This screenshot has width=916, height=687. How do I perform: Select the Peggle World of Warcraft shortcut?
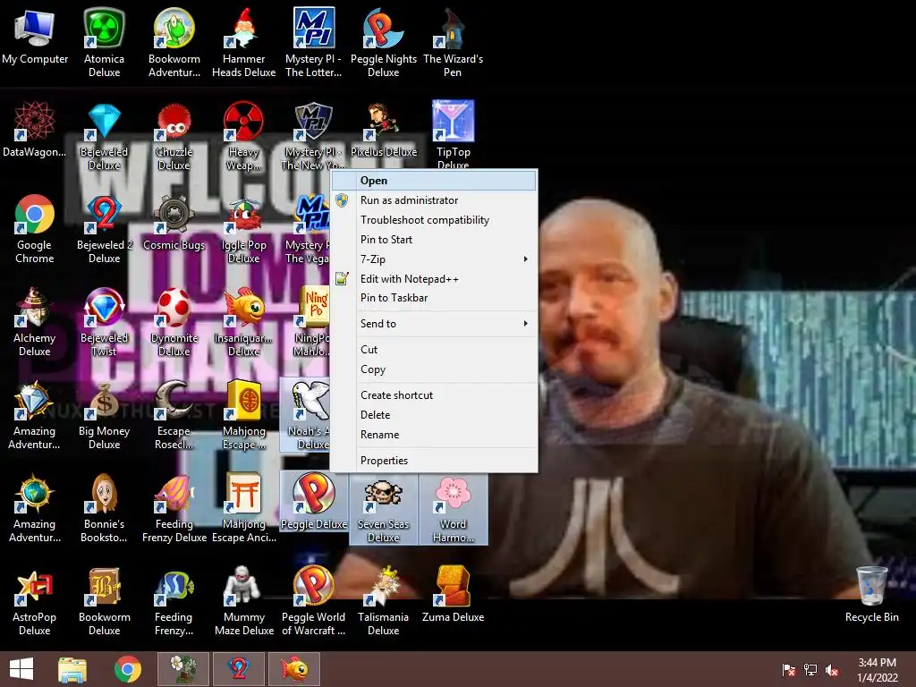click(x=314, y=600)
